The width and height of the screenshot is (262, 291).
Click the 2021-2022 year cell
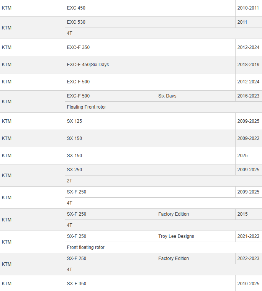(x=248, y=236)
